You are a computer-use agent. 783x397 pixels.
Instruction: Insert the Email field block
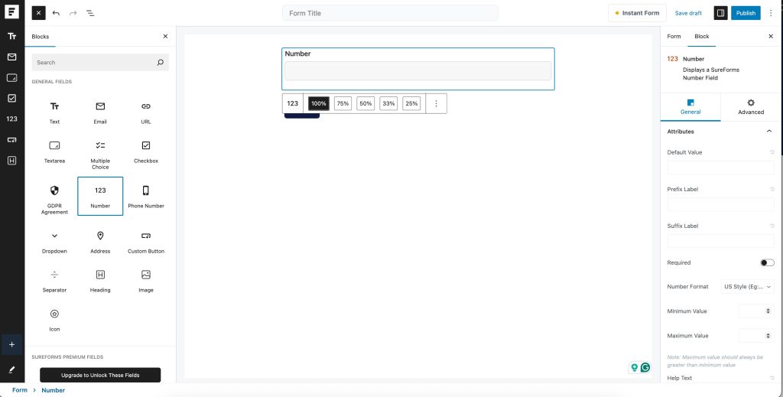click(100, 111)
